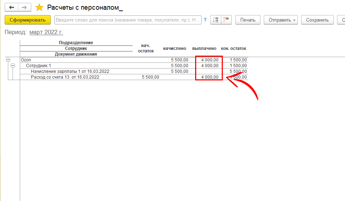Click the forward navigation arrow
Viewport: 345px width, 201px height.
click(24, 7)
